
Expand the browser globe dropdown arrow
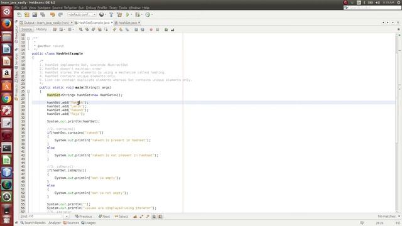click(106, 14)
